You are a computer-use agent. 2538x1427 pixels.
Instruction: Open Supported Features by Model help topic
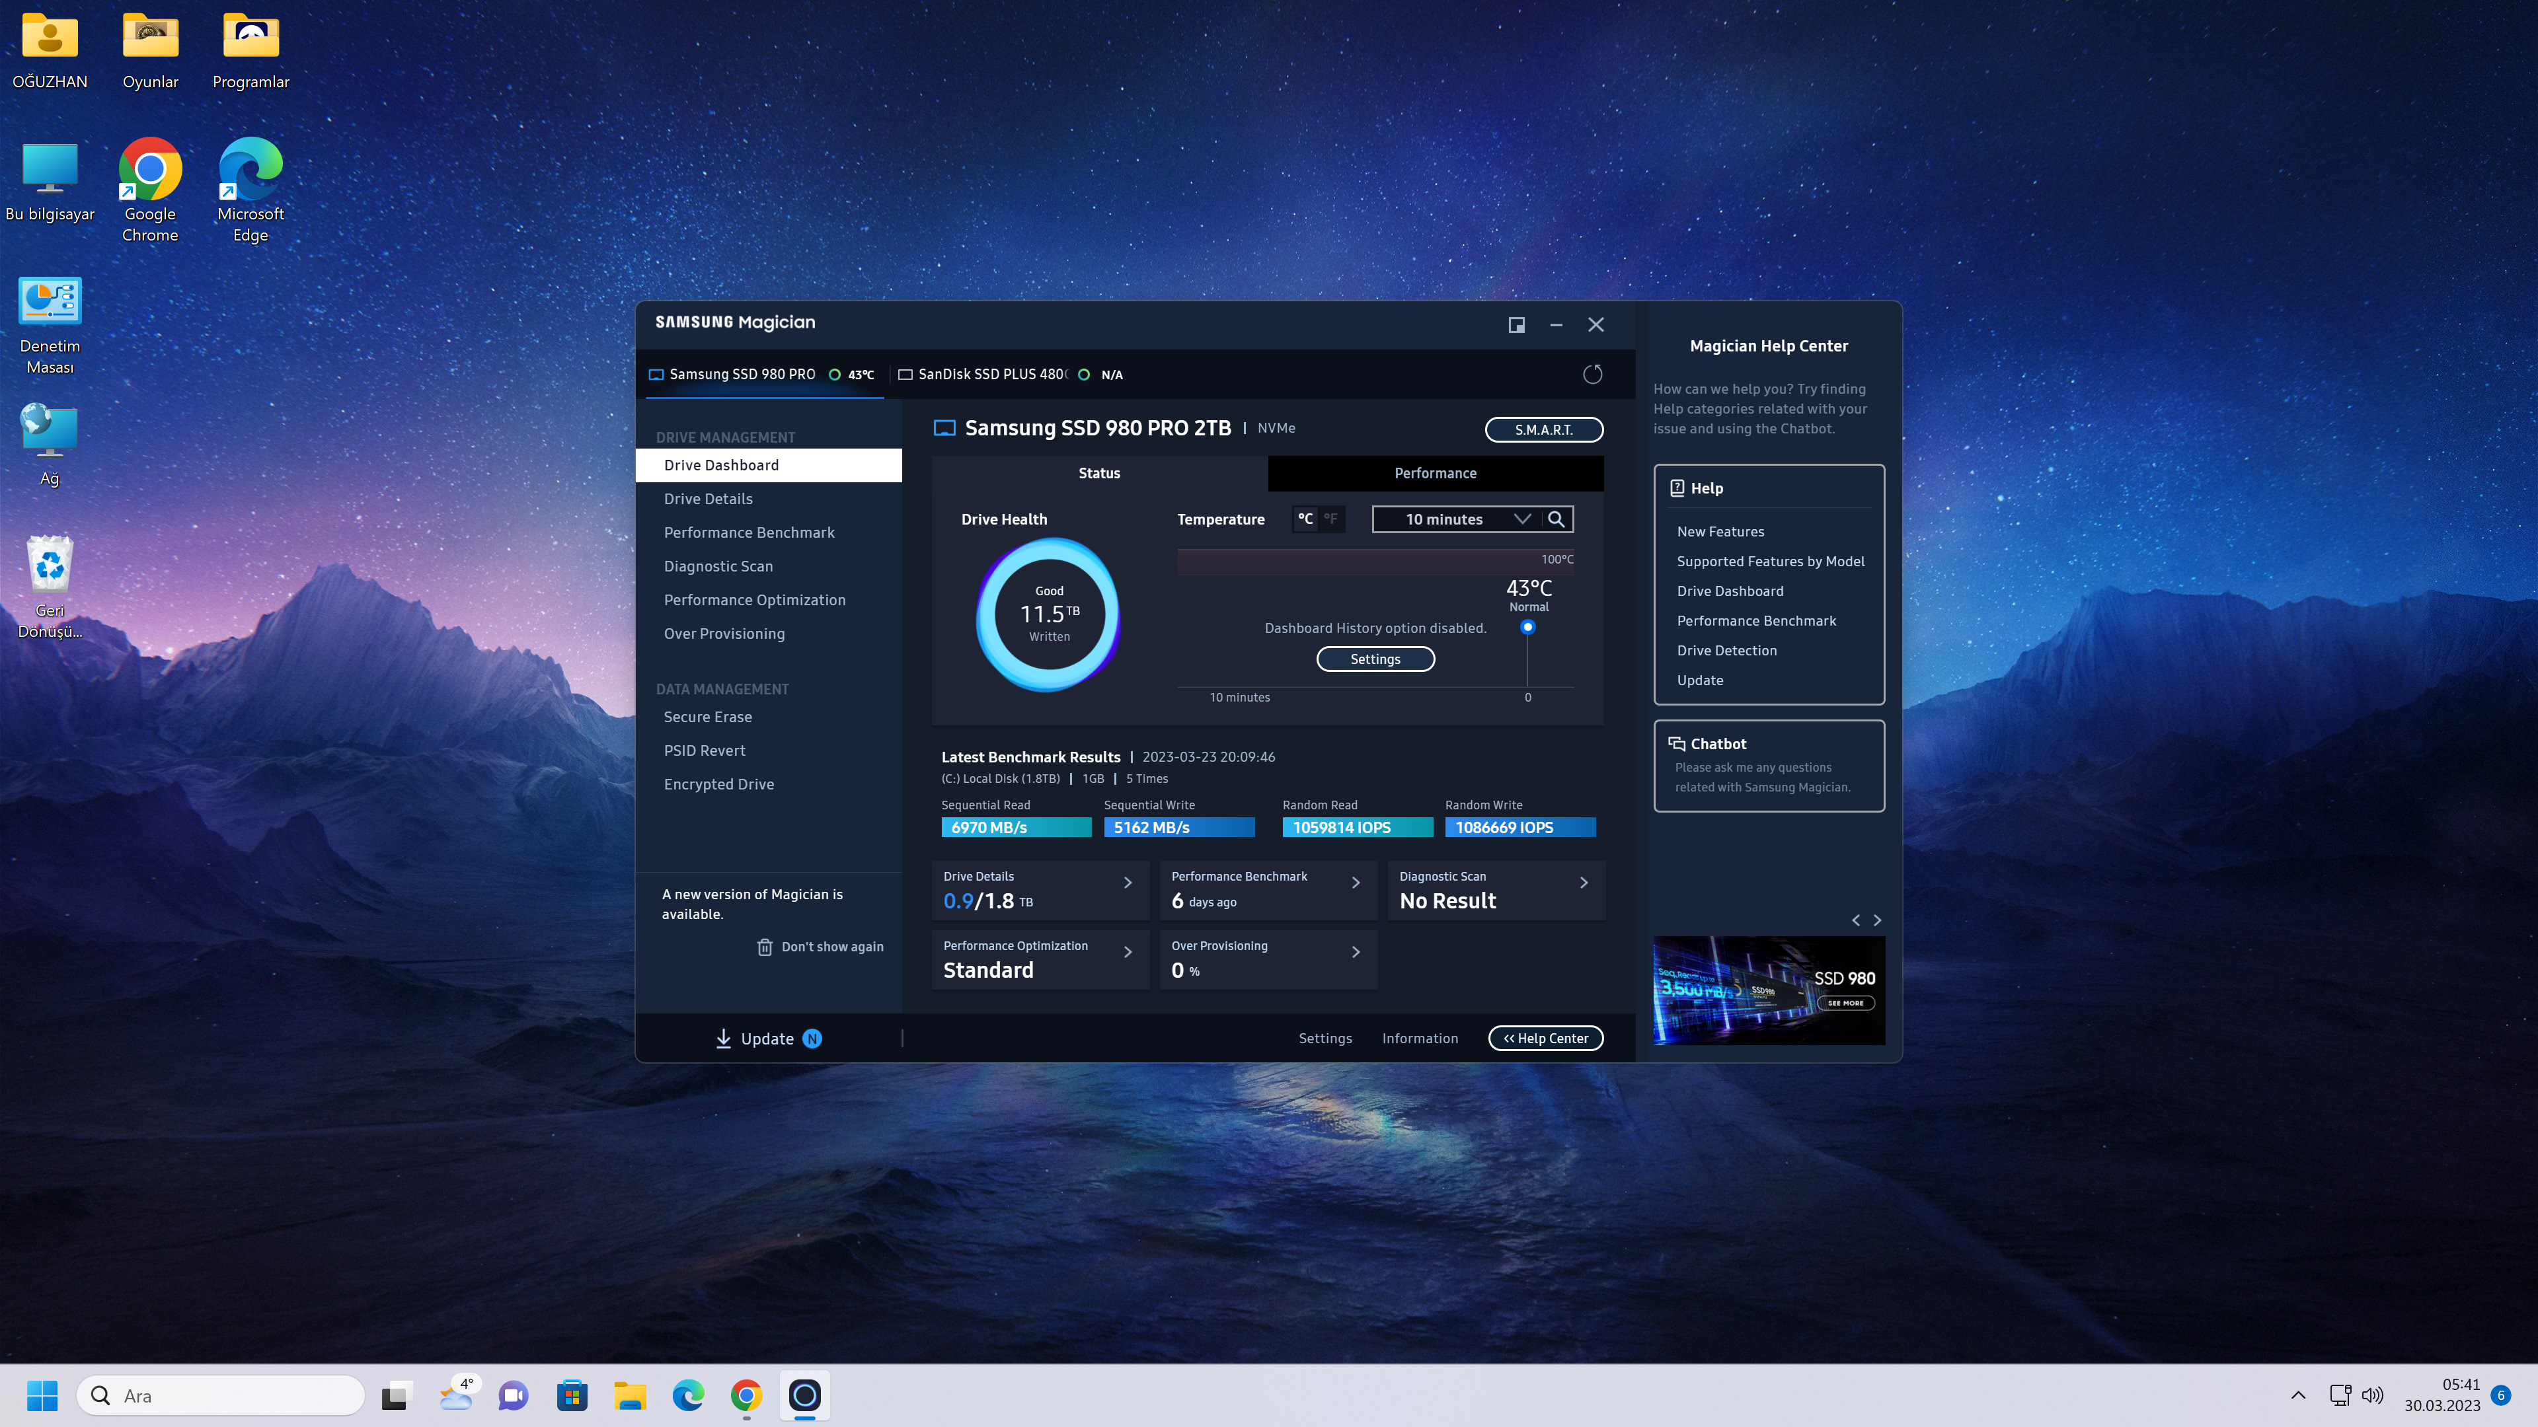coord(1771,562)
